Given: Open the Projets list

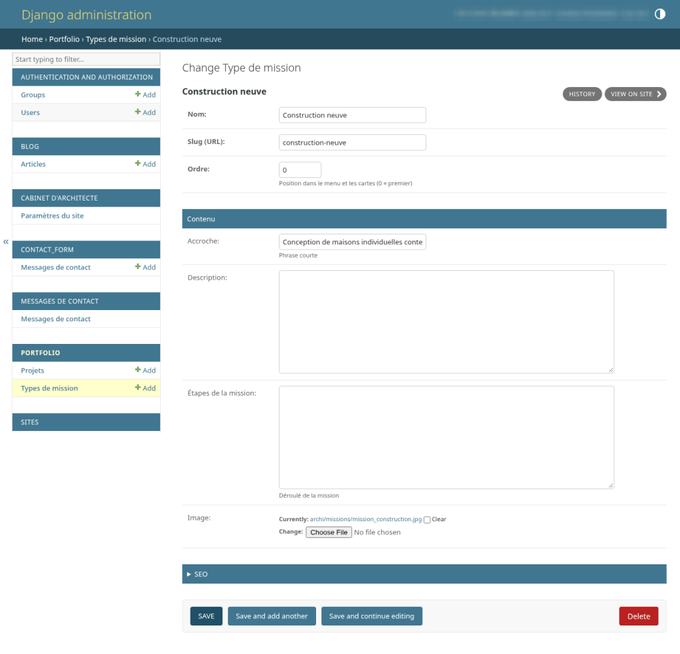Looking at the screenshot, I should point(33,370).
